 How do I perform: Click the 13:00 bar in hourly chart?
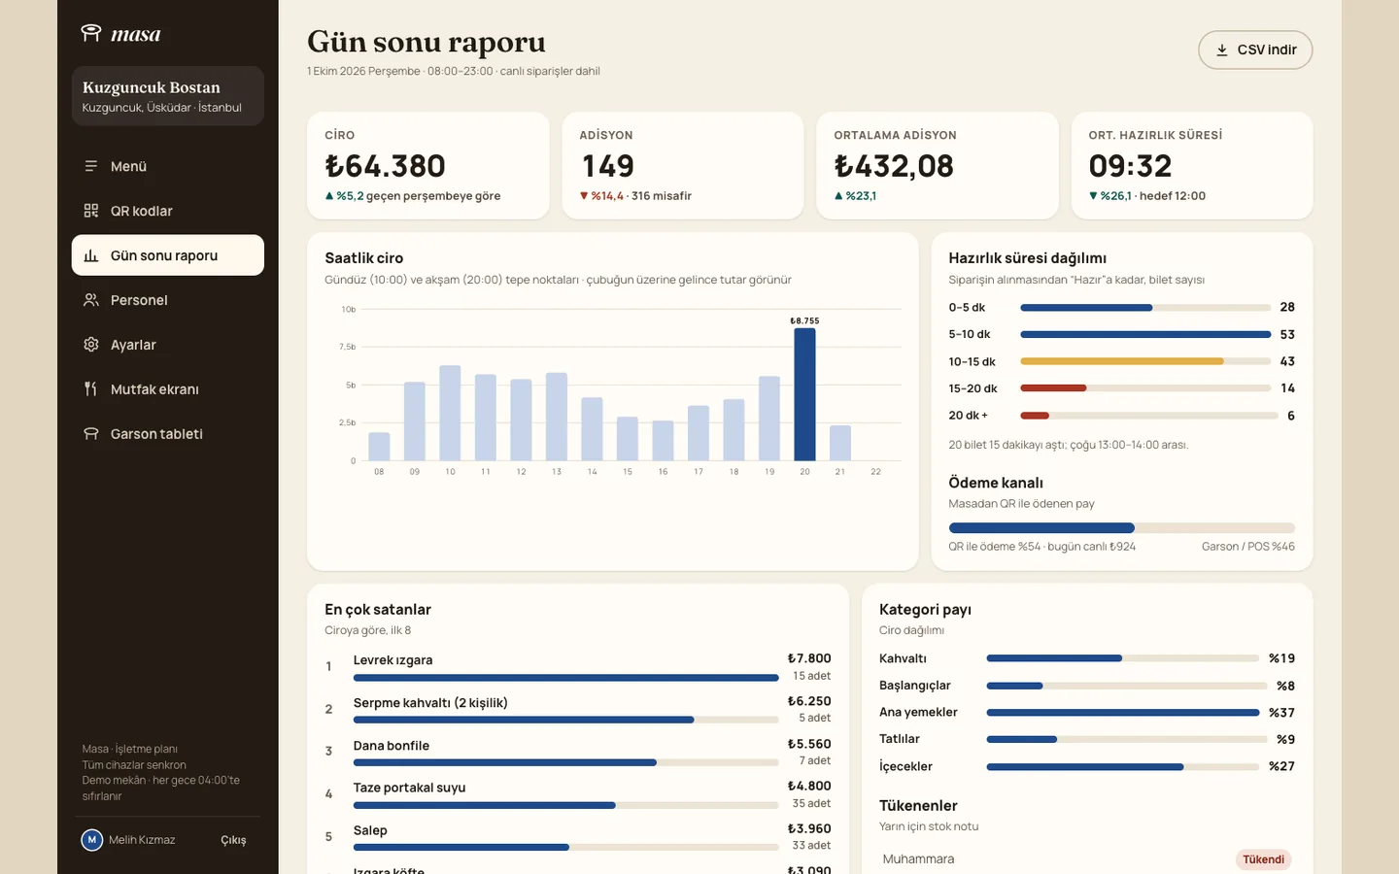click(x=557, y=417)
